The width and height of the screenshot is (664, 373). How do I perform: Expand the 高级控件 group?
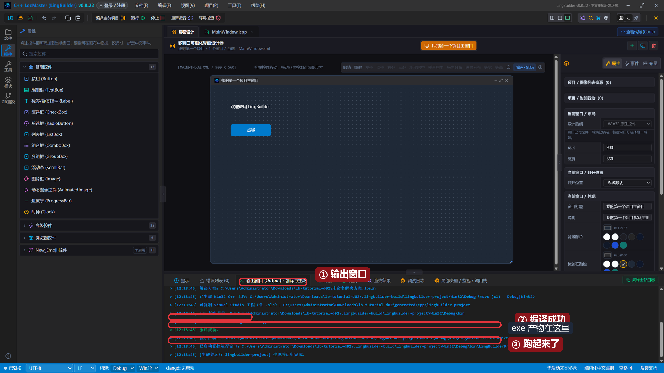(89, 226)
